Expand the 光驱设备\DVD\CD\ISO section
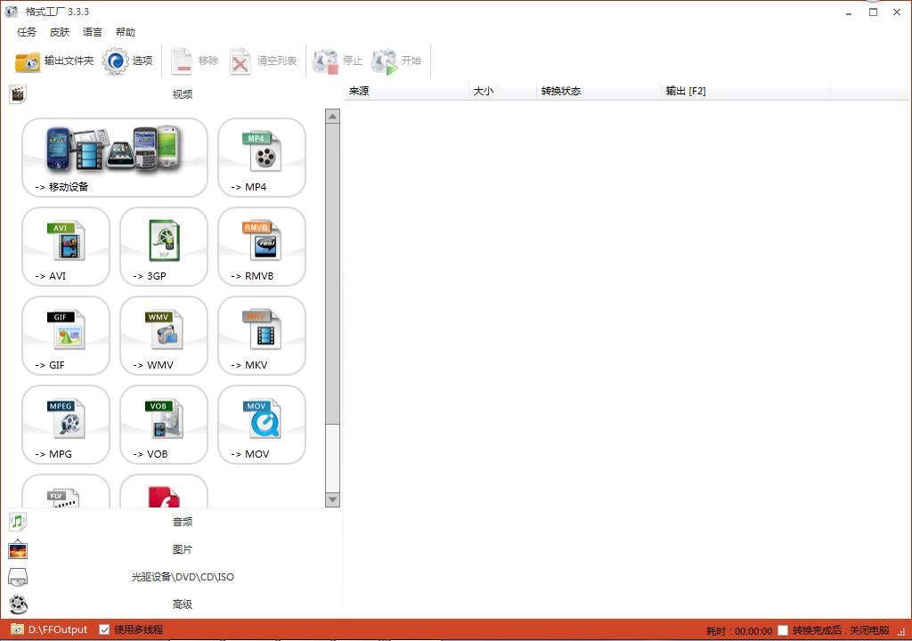This screenshot has height=641, width=912. (182, 577)
